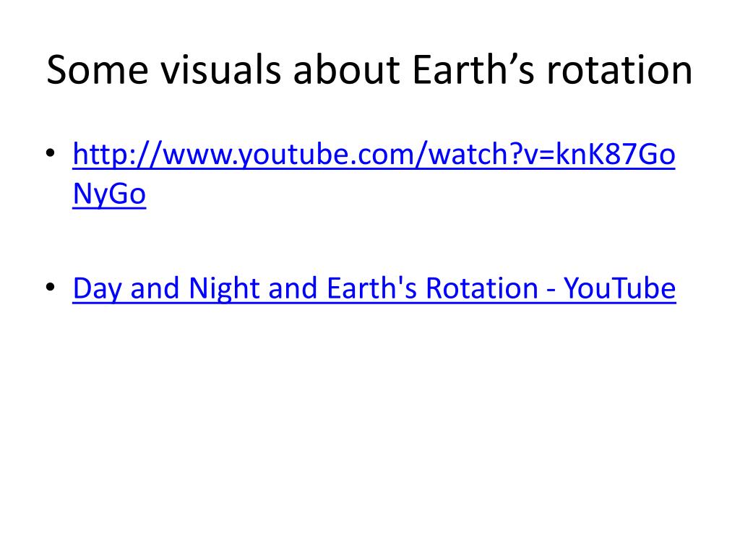Click the word "visuals" in the title
This screenshot has width=740, height=555.
tap(221, 70)
